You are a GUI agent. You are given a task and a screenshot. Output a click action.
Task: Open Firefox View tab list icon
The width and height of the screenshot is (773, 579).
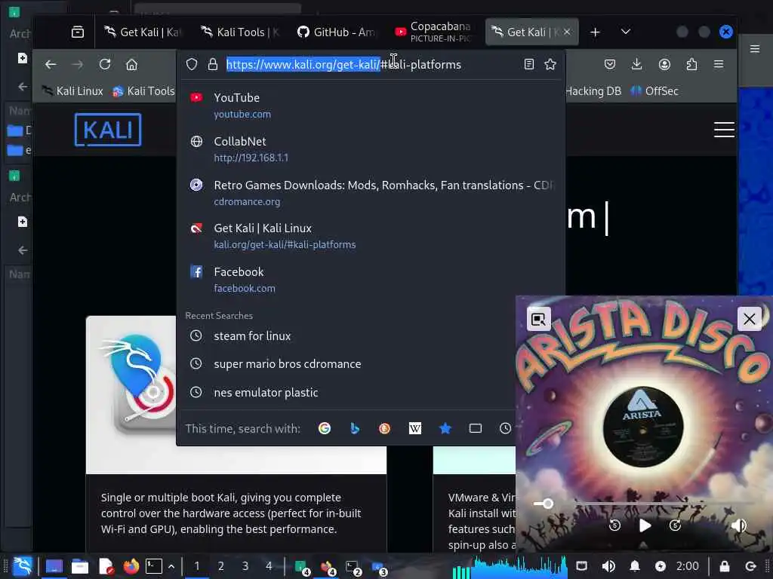pos(78,32)
